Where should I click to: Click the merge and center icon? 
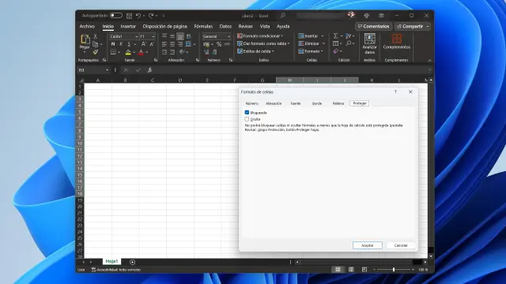(x=189, y=44)
